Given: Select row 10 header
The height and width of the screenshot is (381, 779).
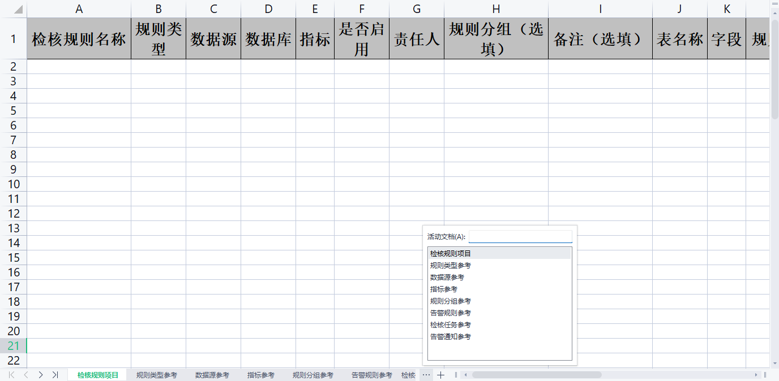Looking at the screenshot, I should tap(13, 184).
